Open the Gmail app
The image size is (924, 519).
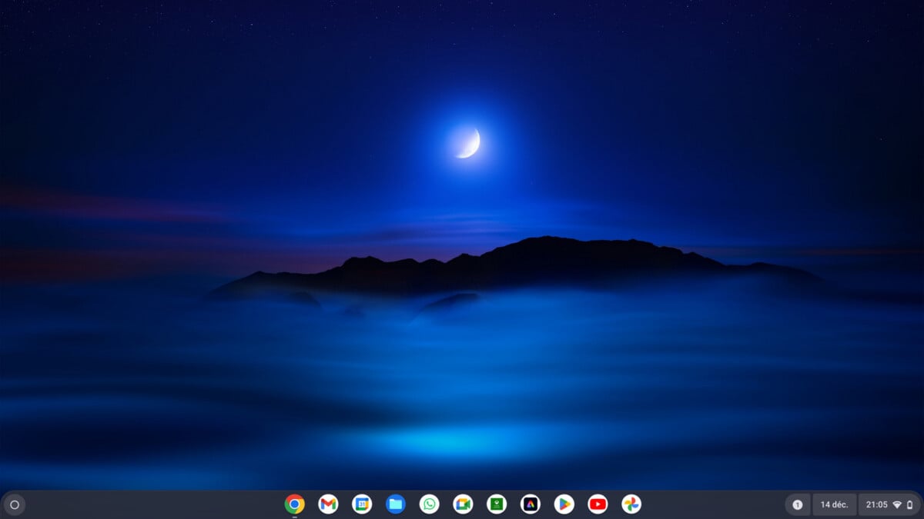pos(330,504)
